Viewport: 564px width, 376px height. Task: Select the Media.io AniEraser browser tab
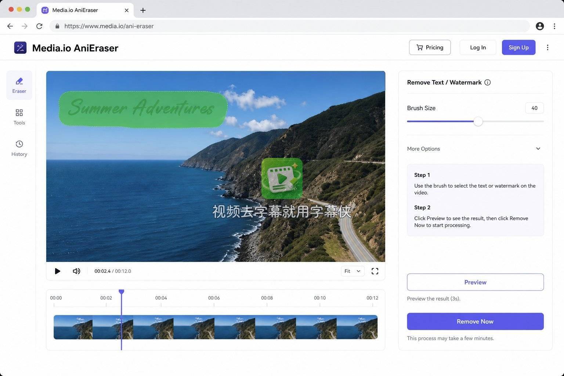pos(85,10)
